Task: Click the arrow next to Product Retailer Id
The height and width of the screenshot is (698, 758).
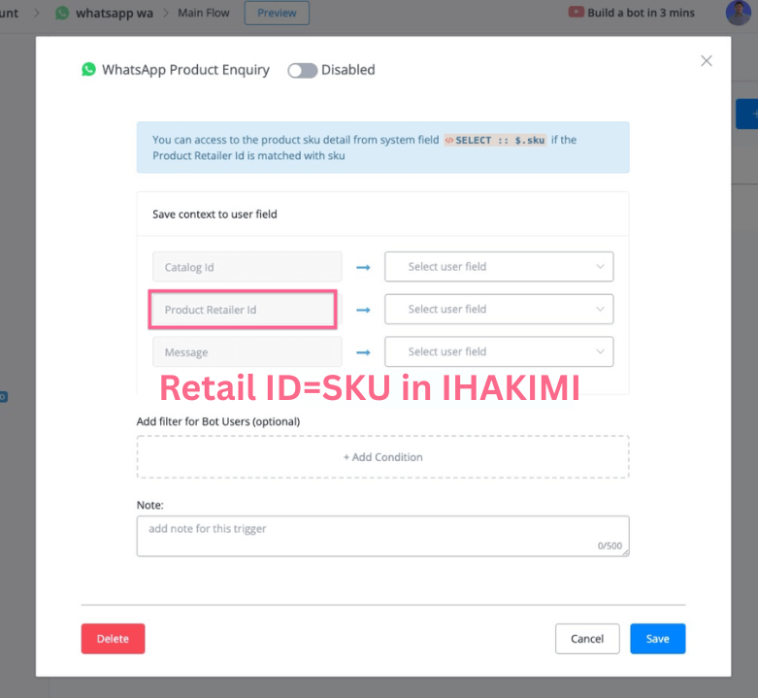Action: tap(364, 310)
